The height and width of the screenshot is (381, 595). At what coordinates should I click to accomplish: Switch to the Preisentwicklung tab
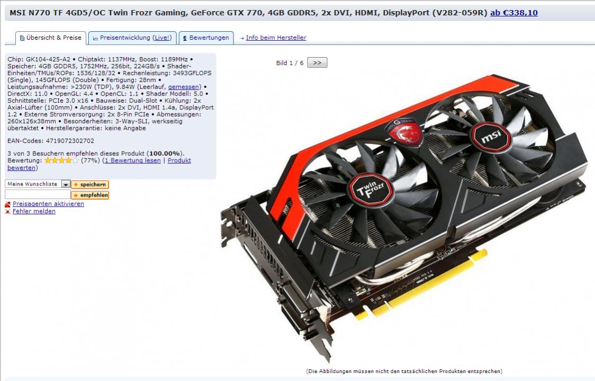click(132, 38)
